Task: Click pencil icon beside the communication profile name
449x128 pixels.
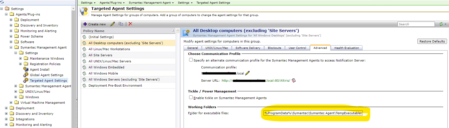Action: pyautogui.click(x=247, y=73)
